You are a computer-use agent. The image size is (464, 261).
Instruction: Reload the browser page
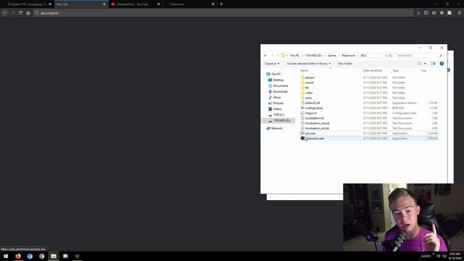click(x=20, y=13)
